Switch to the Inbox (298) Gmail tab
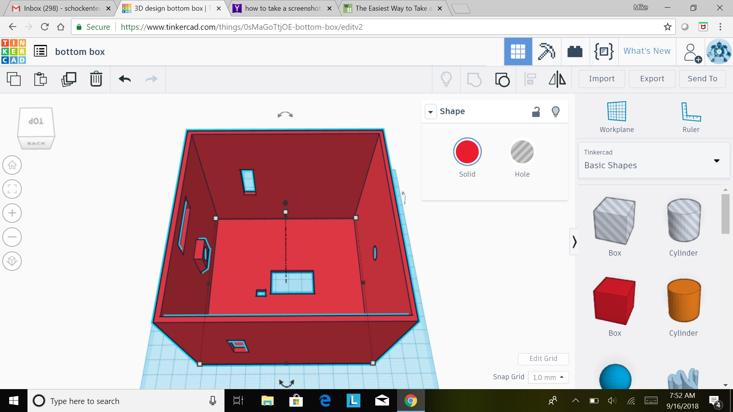This screenshot has height=412, width=733. coord(61,8)
